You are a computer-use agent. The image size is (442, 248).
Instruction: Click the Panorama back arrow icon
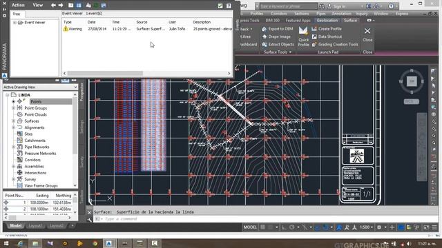click(x=53, y=5)
